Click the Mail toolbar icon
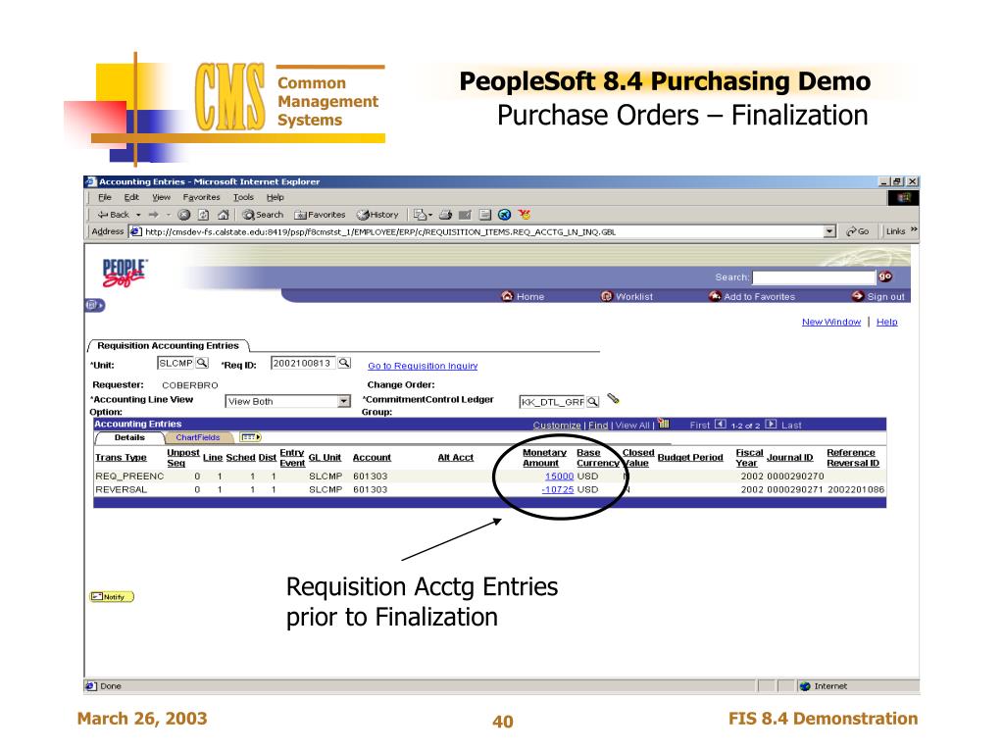The height and width of the screenshot is (753, 1004). coord(422,215)
